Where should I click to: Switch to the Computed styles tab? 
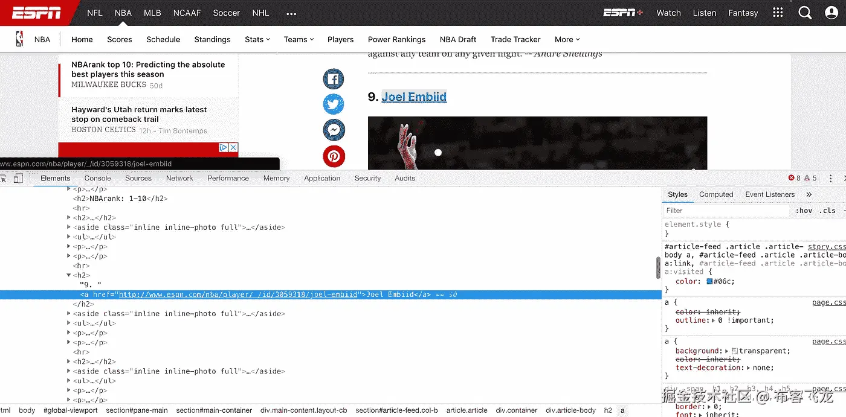[x=716, y=194]
